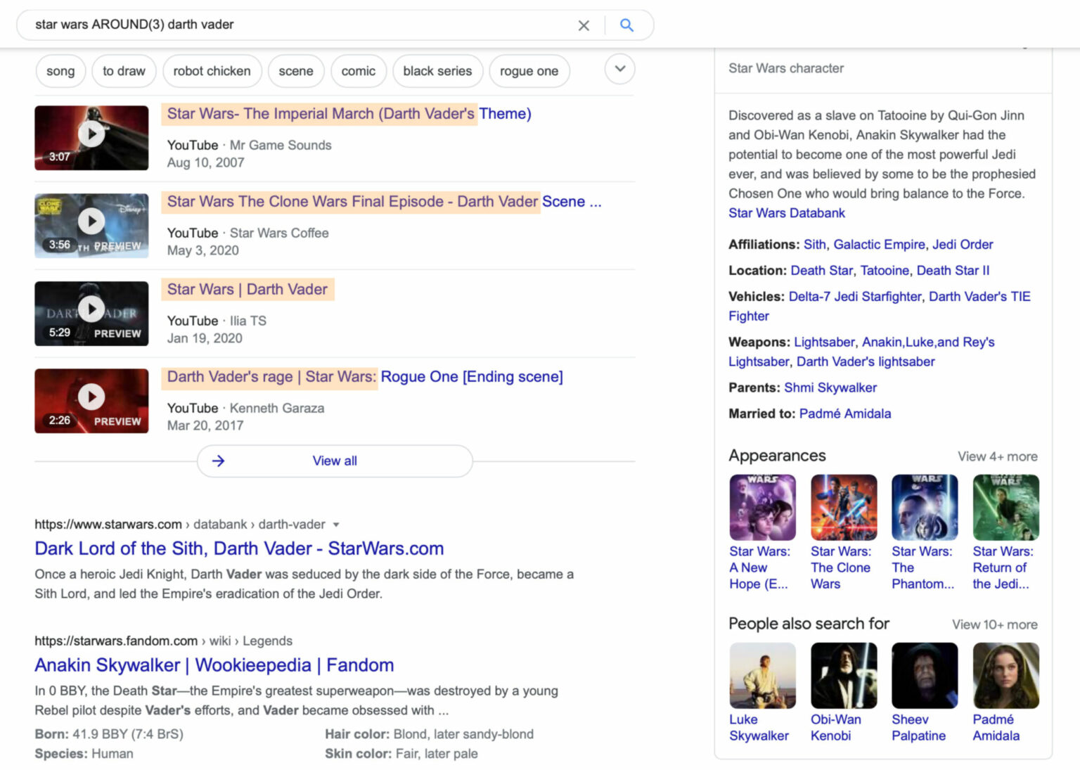Enable the "rogue one" filter chip

(529, 70)
